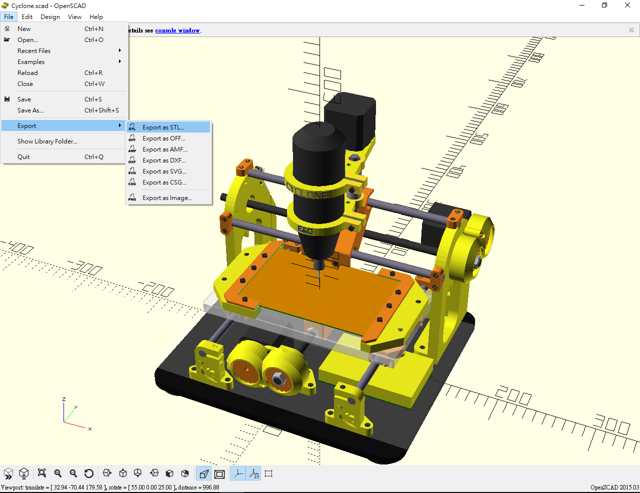Click the SVG icon in Export submenu
This screenshot has width=640, height=493.
click(132, 171)
